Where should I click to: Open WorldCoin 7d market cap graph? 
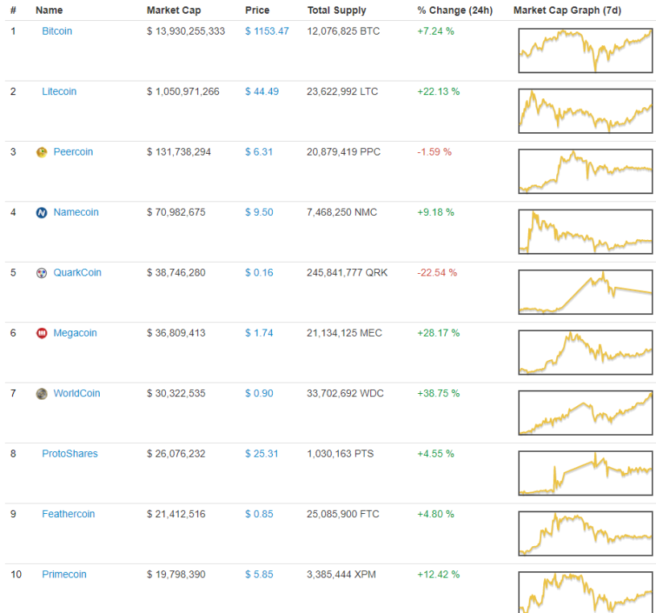585,412
